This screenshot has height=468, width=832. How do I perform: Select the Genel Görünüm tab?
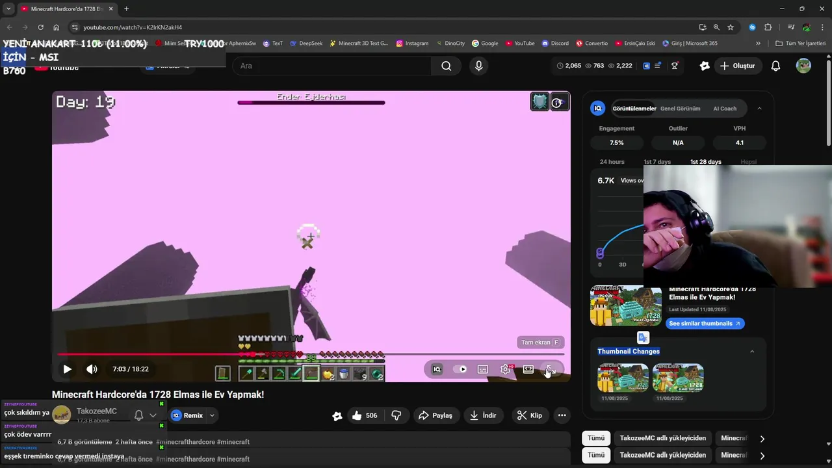(680, 109)
